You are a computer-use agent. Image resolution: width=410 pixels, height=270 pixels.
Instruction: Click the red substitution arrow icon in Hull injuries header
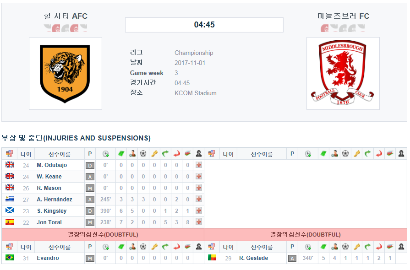point(176,154)
